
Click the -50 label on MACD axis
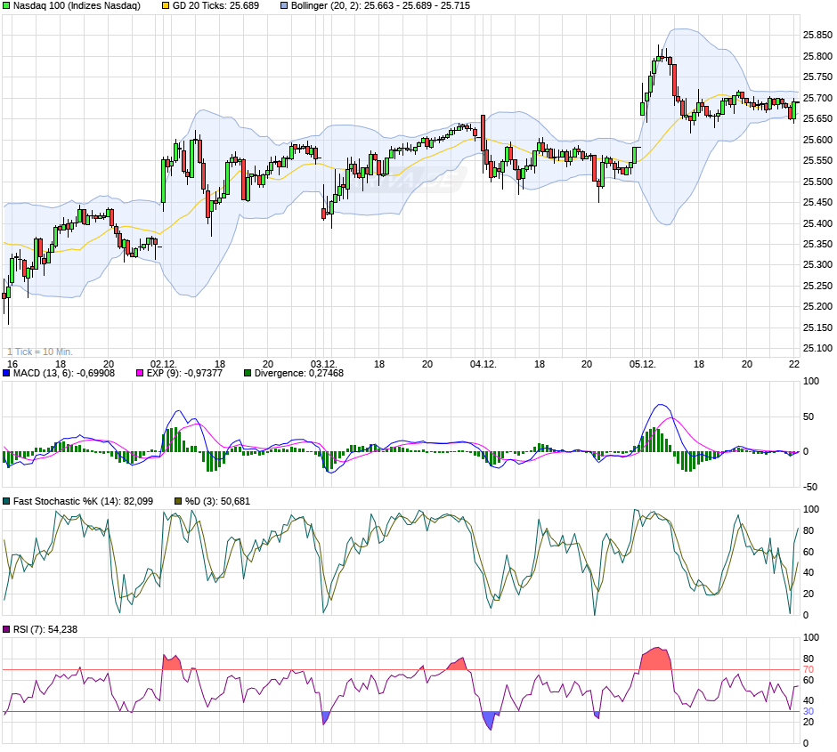point(809,487)
